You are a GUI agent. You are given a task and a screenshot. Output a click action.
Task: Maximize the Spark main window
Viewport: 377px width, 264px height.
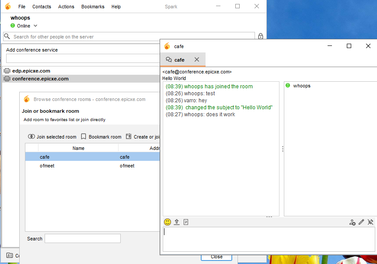237,6
